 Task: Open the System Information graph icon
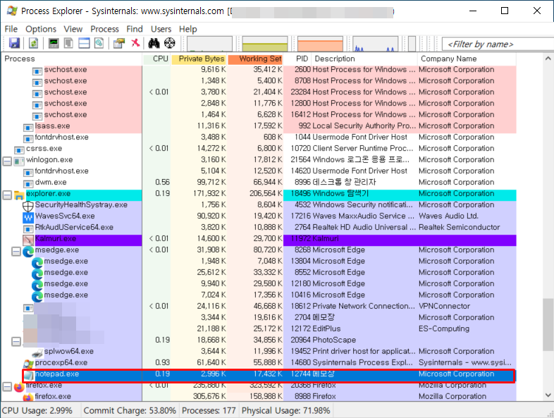click(x=54, y=43)
